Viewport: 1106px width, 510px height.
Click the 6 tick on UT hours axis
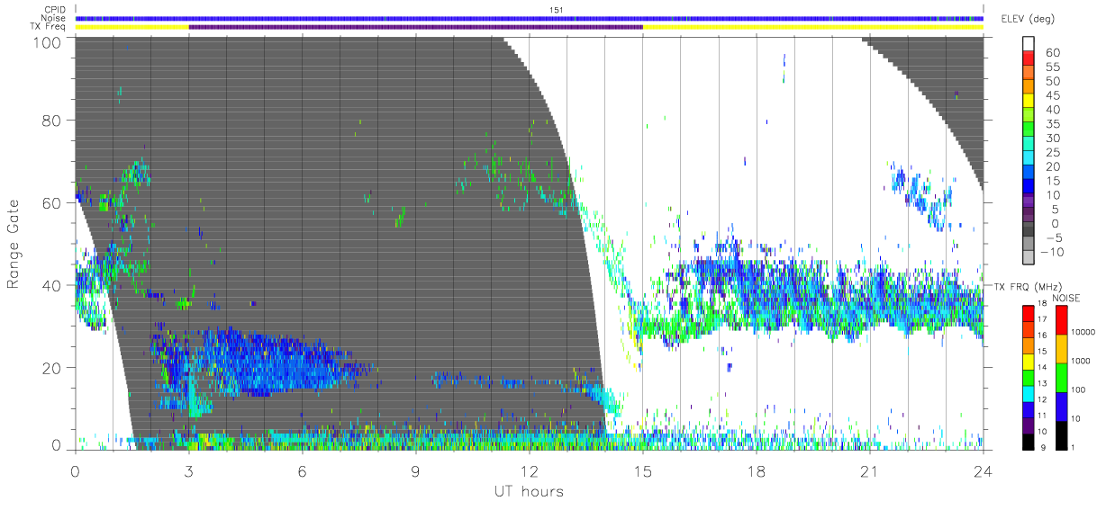(303, 470)
